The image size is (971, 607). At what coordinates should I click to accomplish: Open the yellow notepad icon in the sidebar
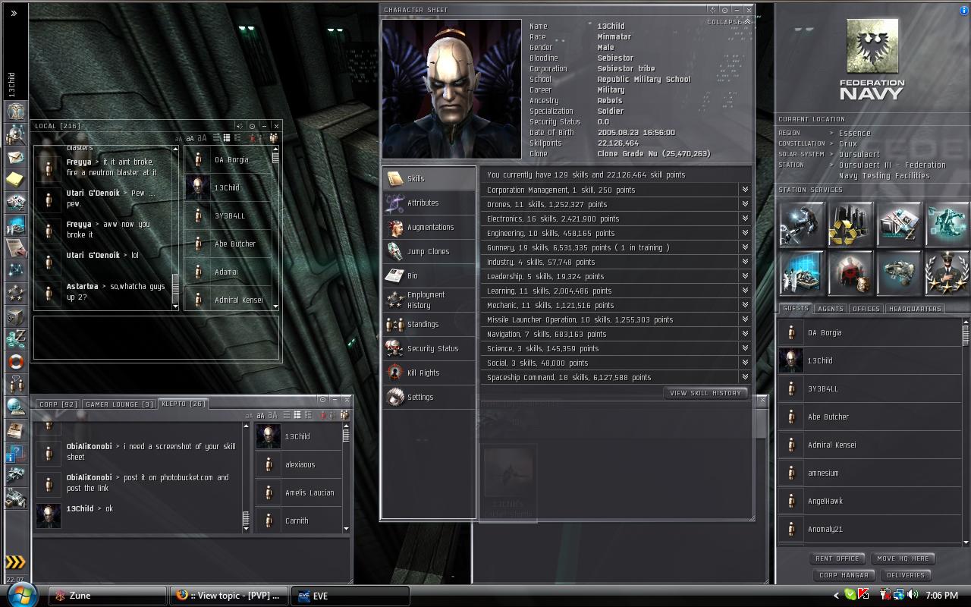pos(15,180)
